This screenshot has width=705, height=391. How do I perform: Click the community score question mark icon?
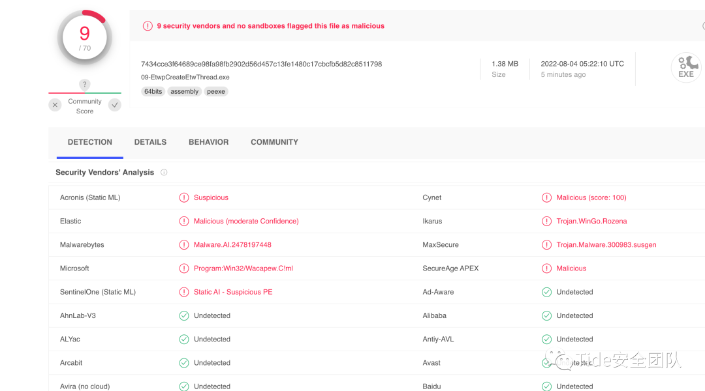point(84,85)
